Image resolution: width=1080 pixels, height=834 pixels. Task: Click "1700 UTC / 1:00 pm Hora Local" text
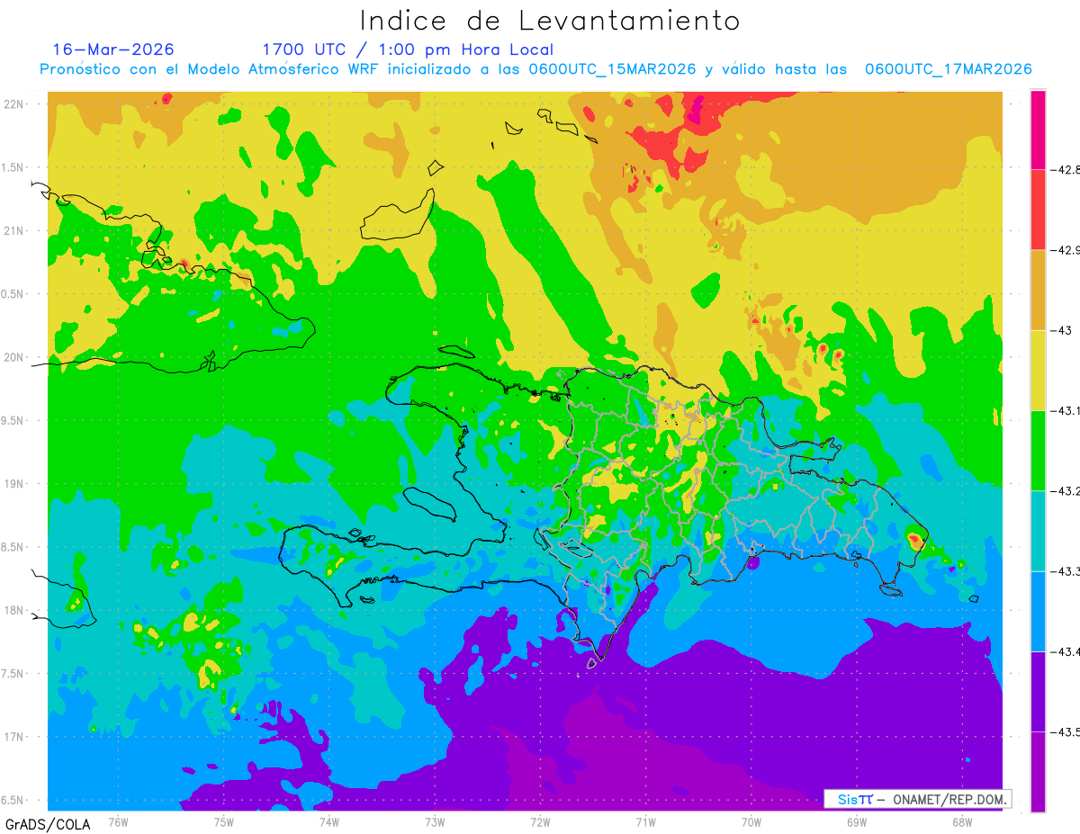[x=408, y=50]
